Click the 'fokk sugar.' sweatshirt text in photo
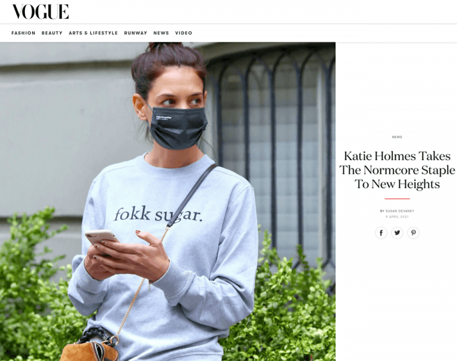Image resolution: width=457 pixels, height=361 pixels. [x=158, y=214]
